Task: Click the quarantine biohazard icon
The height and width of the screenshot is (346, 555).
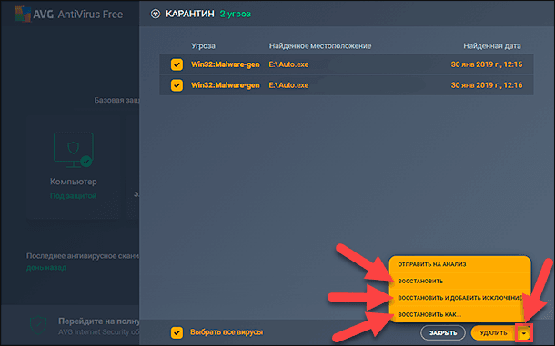Action: coord(155,14)
